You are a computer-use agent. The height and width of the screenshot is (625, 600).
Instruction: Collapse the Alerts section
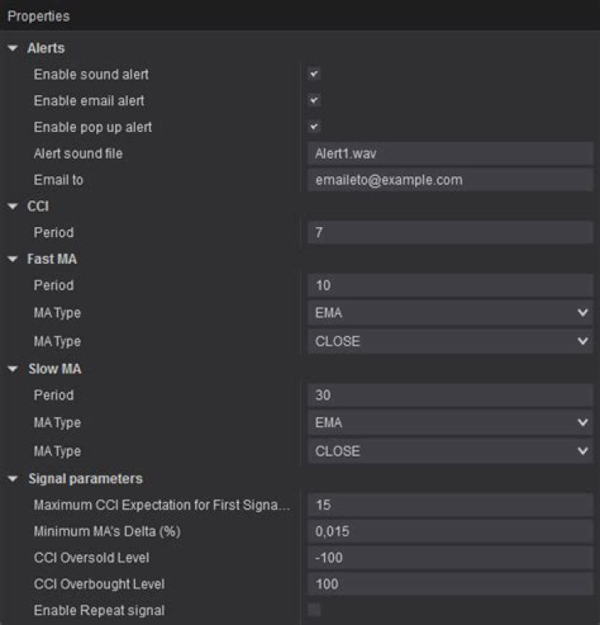coord(12,48)
